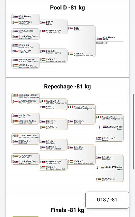Click Bulgarian flag next to NONCHEV Dimitar Bronze

coord(102,167)
